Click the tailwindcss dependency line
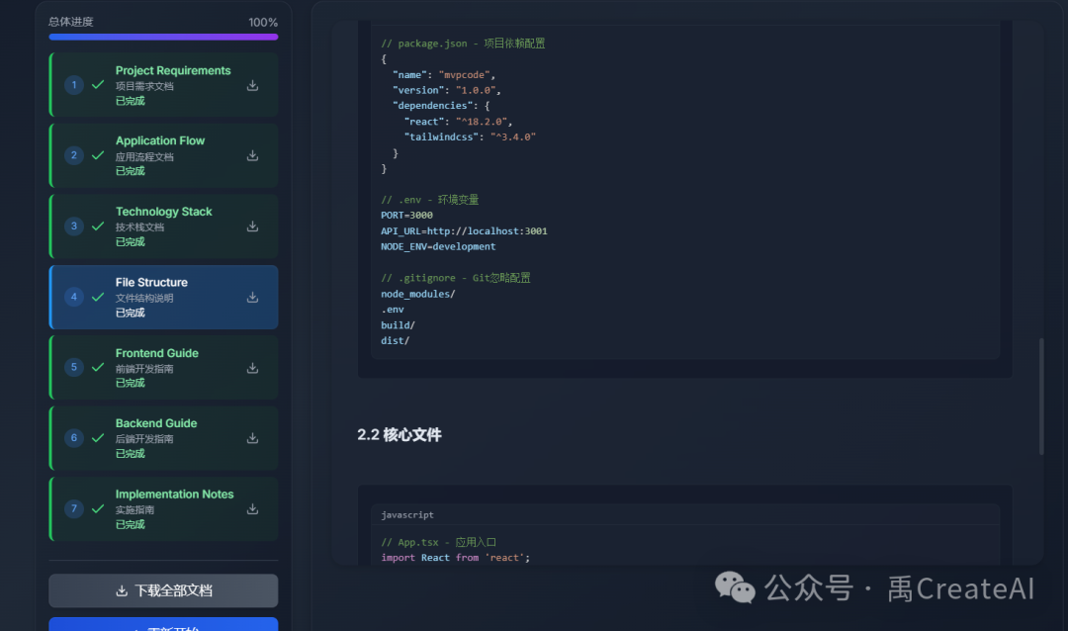This screenshot has height=631, width=1068. [470, 136]
